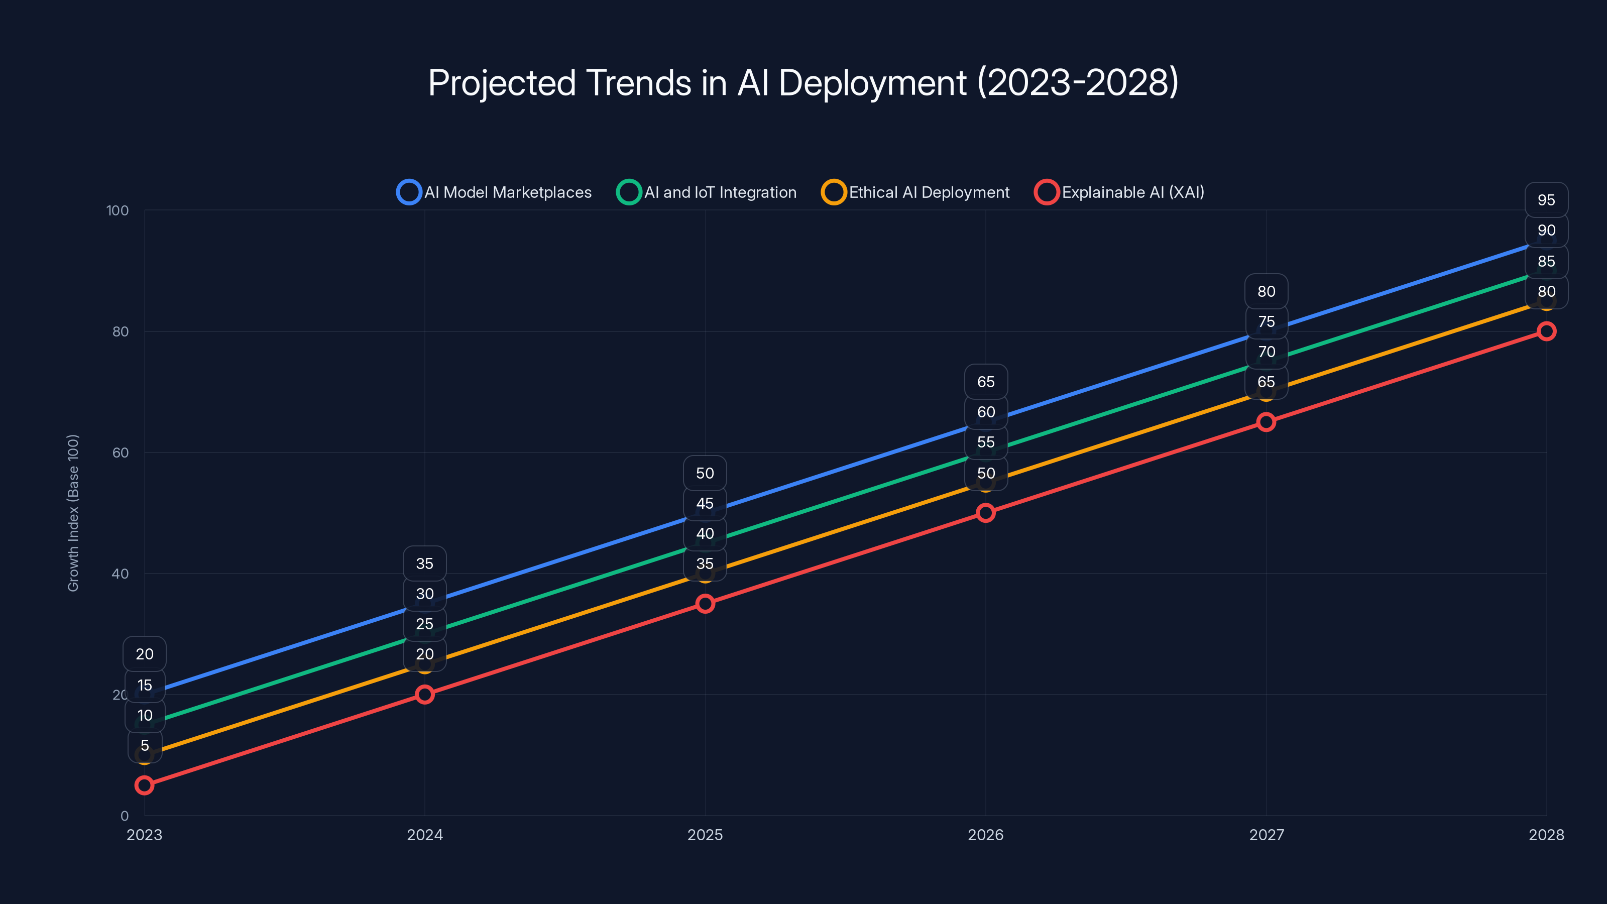Viewport: 1607px width, 904px height.
Task: Click the 40 y-axis tick label
Action: pos(121,574)
